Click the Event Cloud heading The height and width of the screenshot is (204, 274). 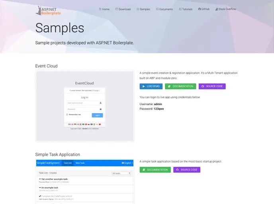[46, 66]
